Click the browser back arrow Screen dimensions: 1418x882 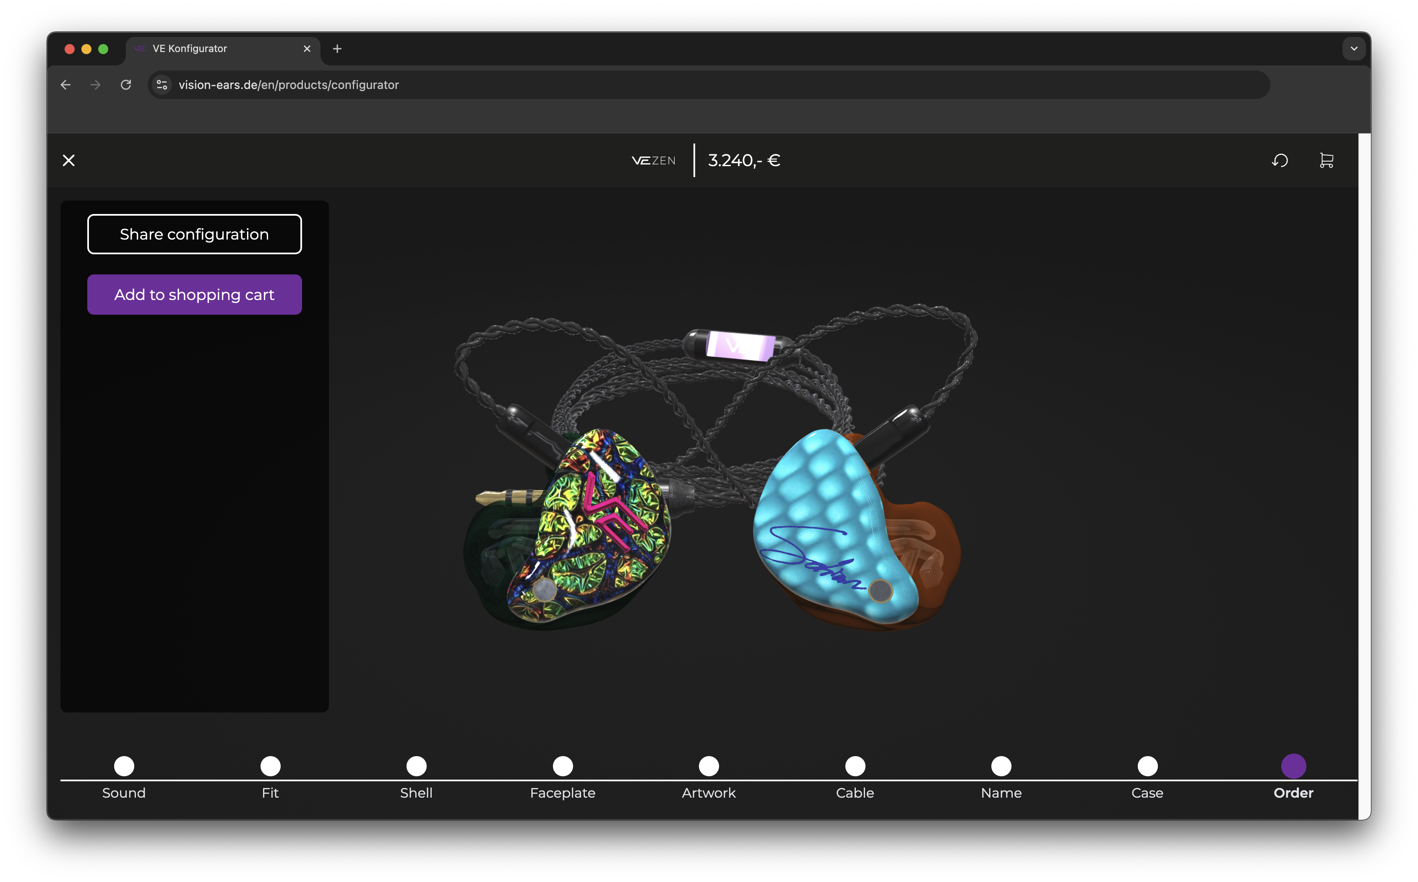66,85
